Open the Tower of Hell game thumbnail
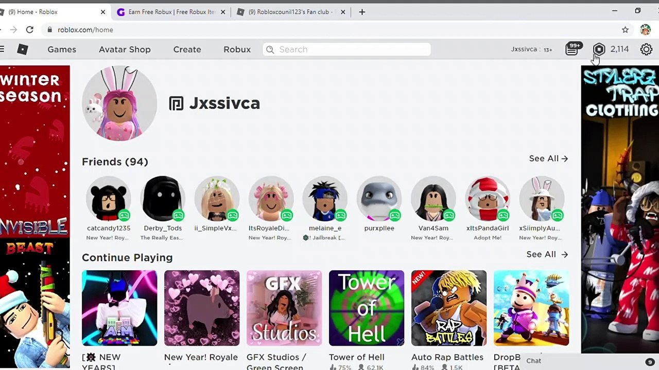Screen dimensions: 659x370 pyautogui.click(x=367, y=308)
